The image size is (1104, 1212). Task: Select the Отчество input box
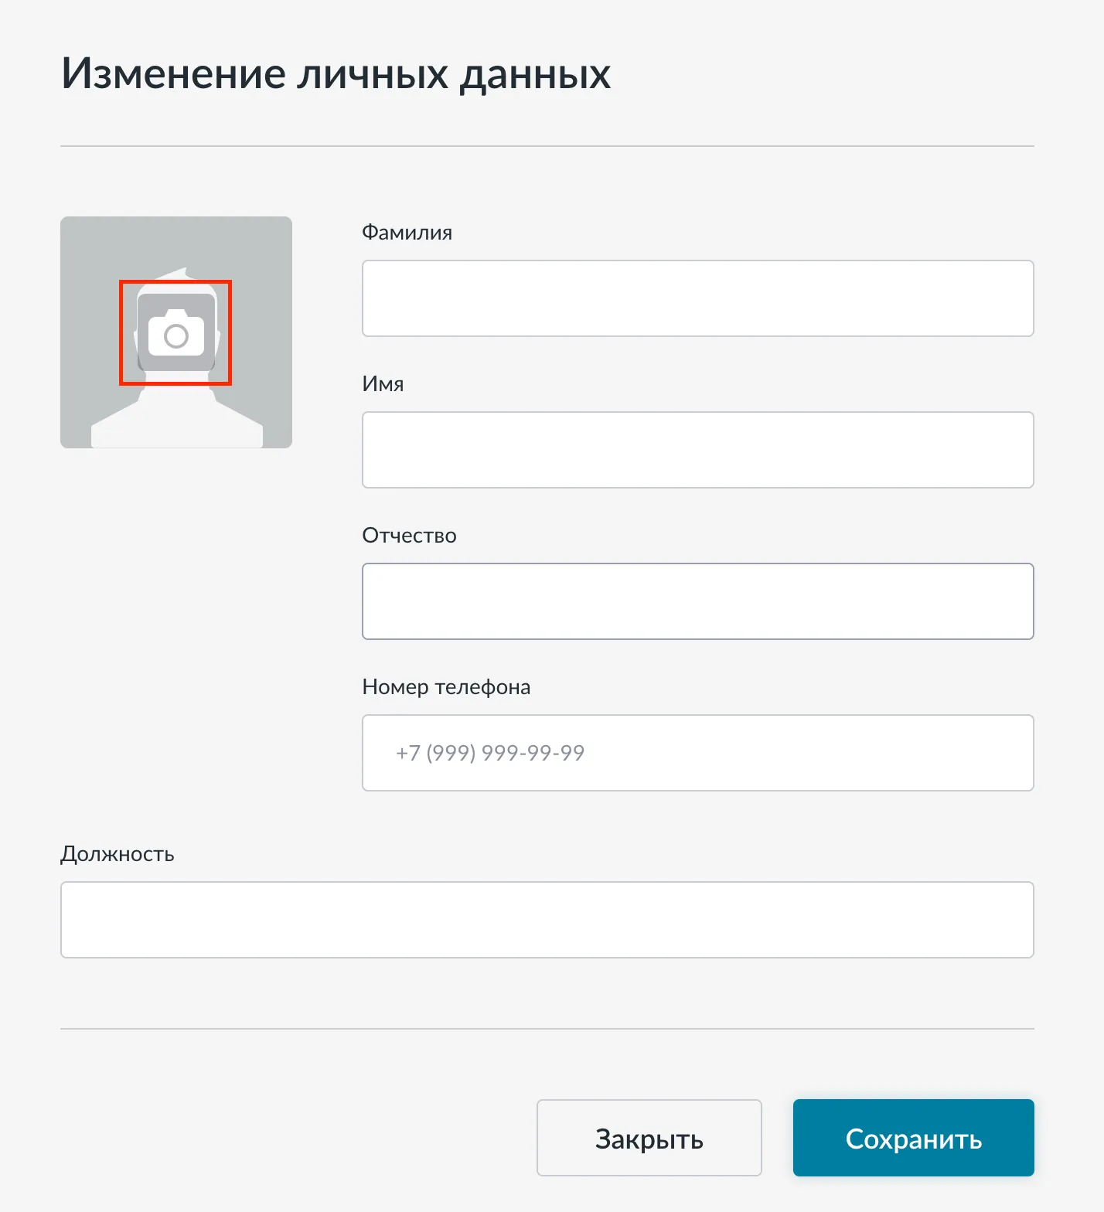pos(697,601)
